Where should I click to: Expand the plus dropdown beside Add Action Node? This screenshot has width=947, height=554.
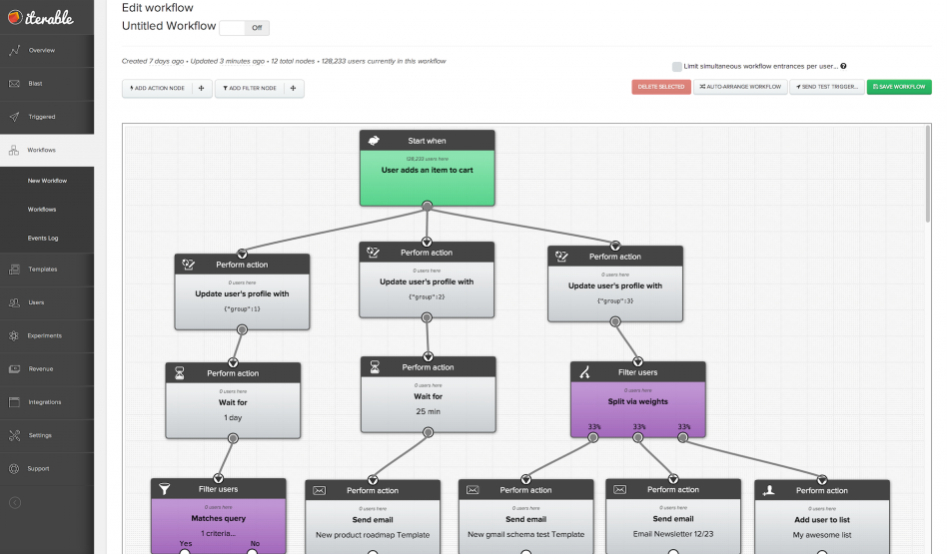tap(202, 88)
